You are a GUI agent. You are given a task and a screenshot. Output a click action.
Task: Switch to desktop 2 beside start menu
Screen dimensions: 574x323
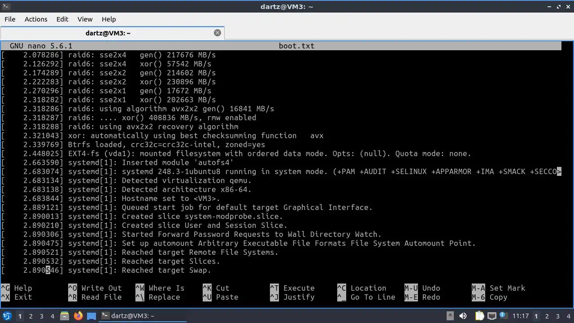31,316
